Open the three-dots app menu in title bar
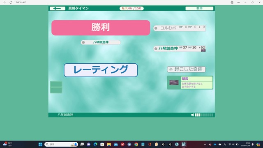This screenshot has width=263, height=148. 238,2
